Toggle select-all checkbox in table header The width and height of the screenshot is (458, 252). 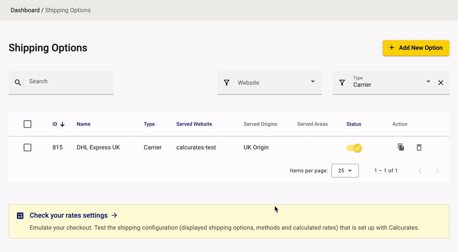pos(27,124)
